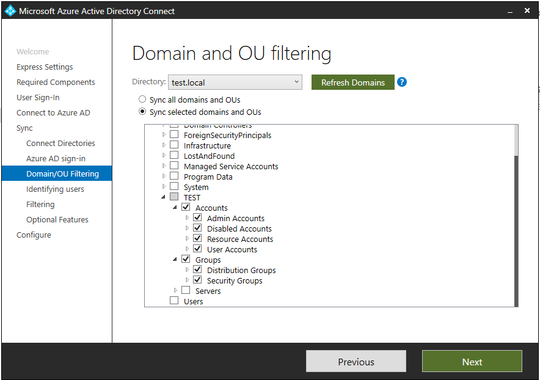Close the Azure AD Connect window

(527, 10)
